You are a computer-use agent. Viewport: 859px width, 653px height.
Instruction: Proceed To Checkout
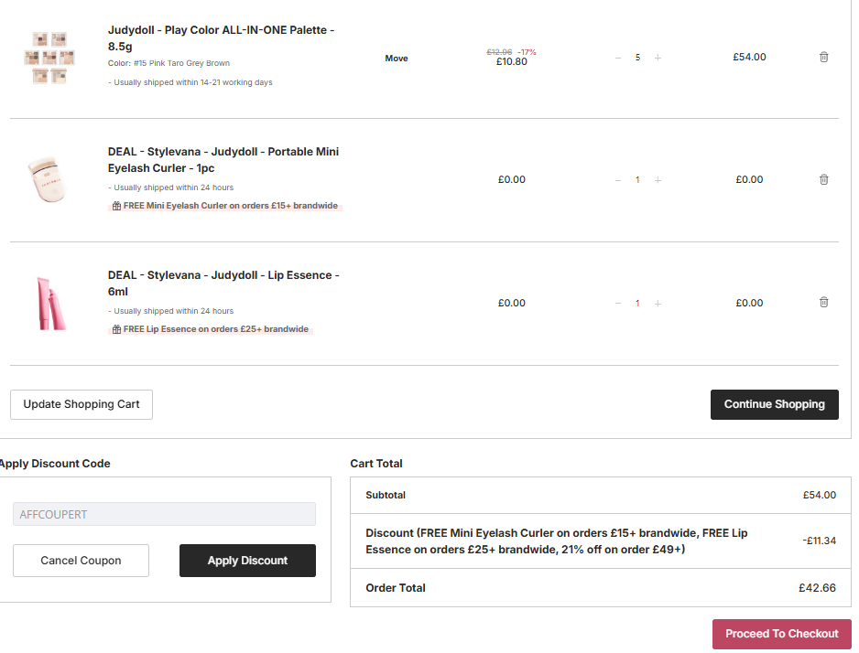coord(781,634)
